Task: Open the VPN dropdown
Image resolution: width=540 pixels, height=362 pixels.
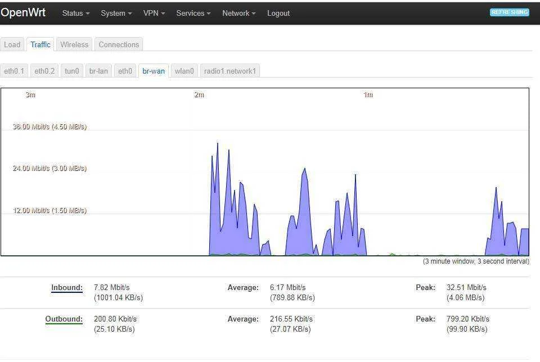Action: pos(154,13)
